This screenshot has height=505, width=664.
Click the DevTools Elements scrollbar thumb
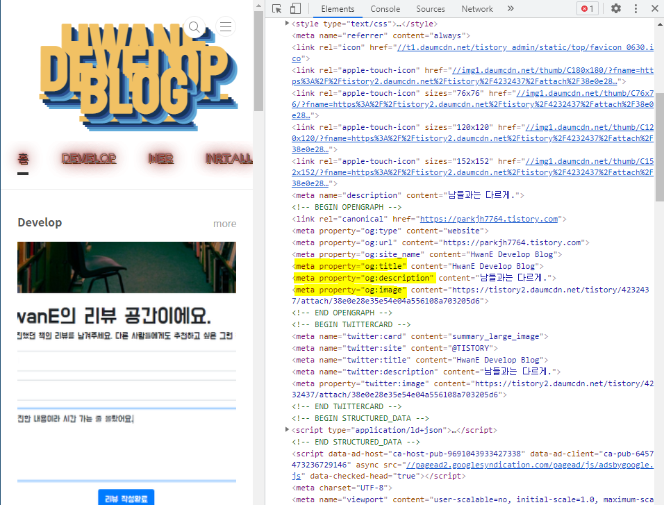tap(660, 147)
